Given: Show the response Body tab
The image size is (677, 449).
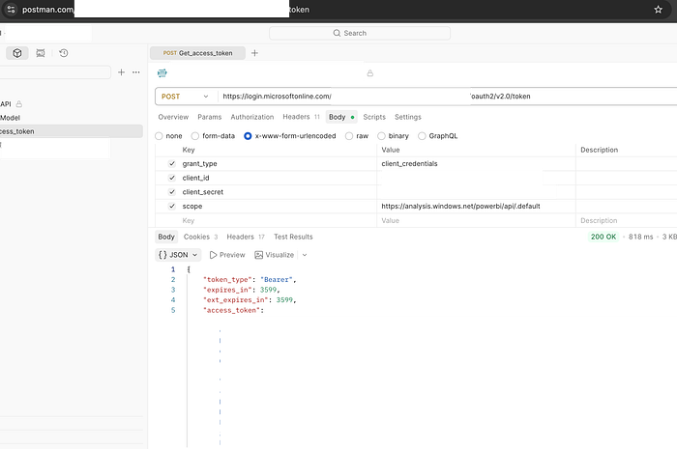Looking at the screenshot, I should point(166,237).
